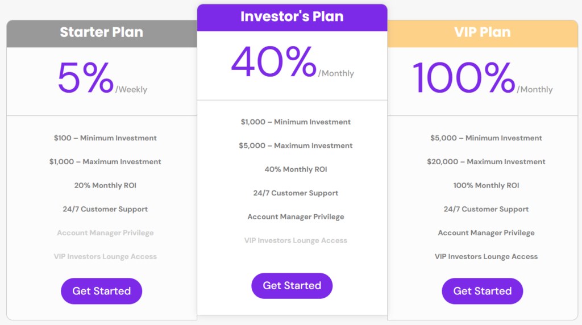
Task: Select the Investor's Plan header
Action: pyautogui.click(x=292, y=16)
